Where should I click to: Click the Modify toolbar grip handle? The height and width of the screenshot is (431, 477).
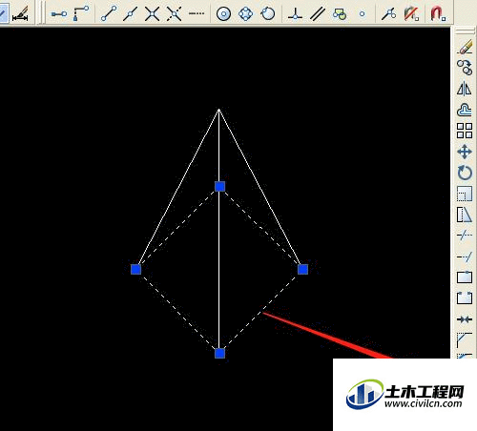tap(465, 31)
